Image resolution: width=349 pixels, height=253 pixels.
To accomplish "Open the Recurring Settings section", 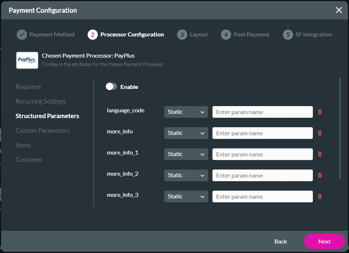I will [41, 101].
